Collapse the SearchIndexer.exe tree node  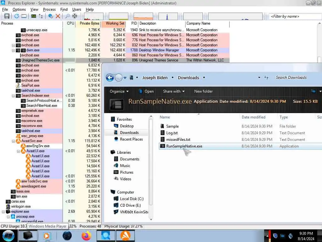pyautogui.click(x=13, y=96)
